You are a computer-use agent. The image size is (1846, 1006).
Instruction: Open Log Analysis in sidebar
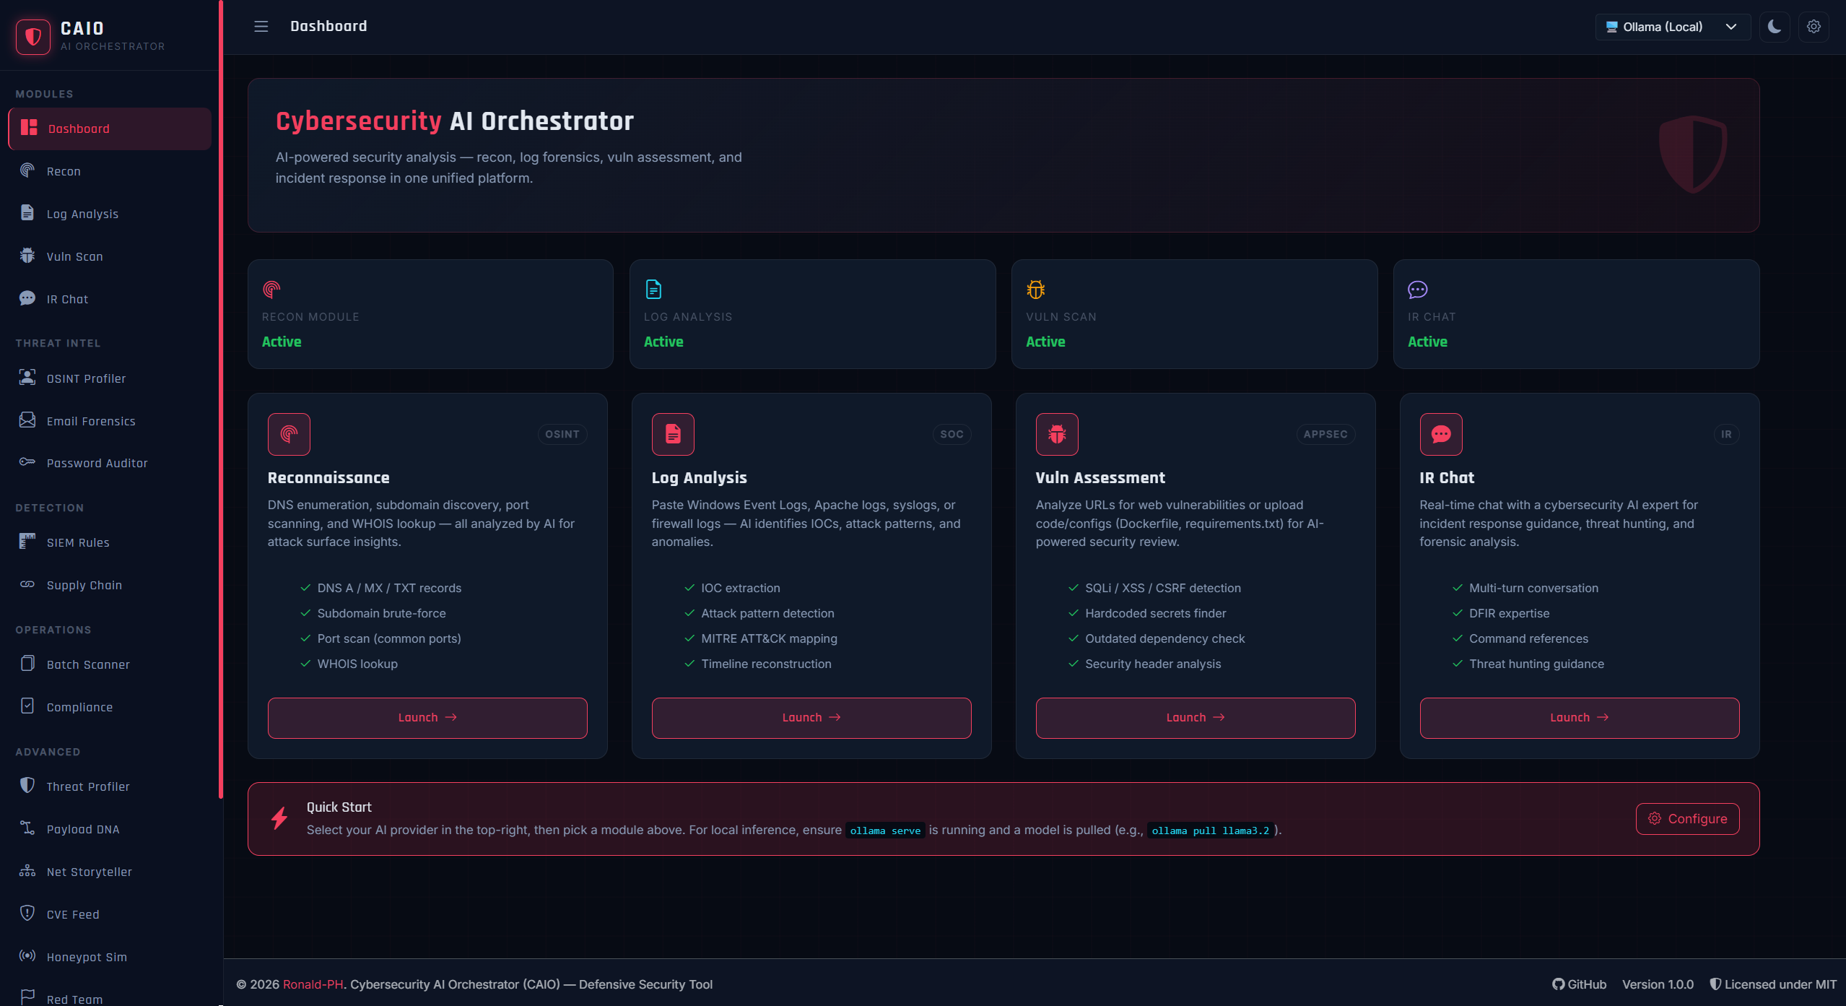point(110,214)
